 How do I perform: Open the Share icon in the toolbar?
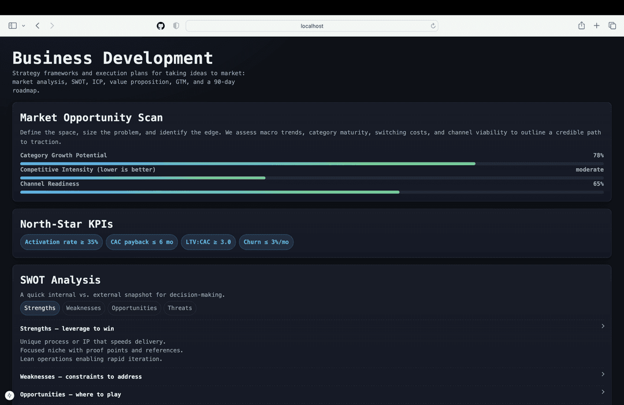pos(581,25)
